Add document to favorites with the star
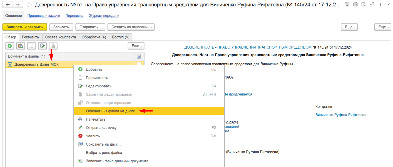 coord(29,5)
